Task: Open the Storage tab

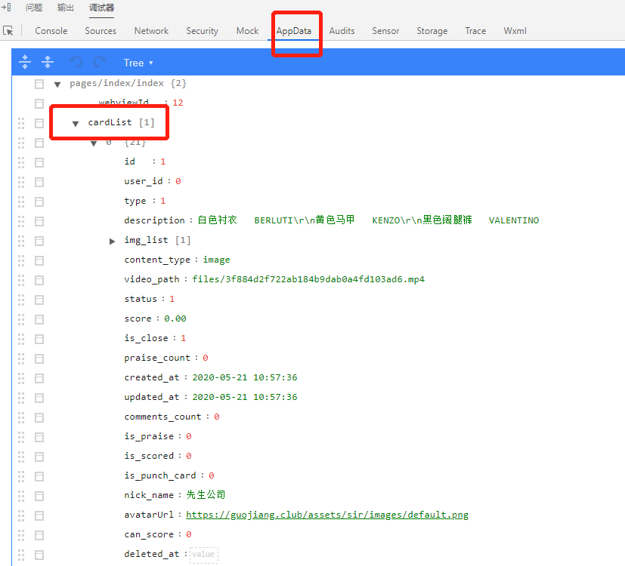Action: click(432, 31)
